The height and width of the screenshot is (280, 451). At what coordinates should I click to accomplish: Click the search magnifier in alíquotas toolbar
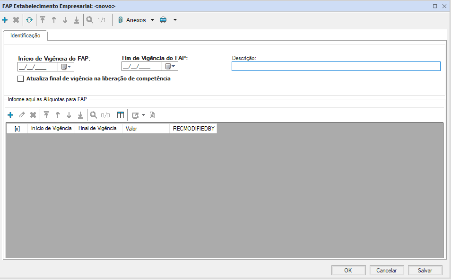[x=94, y=115]
